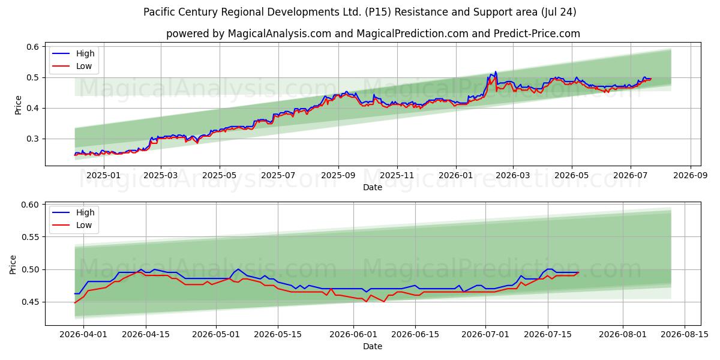Click the 0.4 y-axis tick in top chart
Screen dimensions: 720x360
point(34,108)
